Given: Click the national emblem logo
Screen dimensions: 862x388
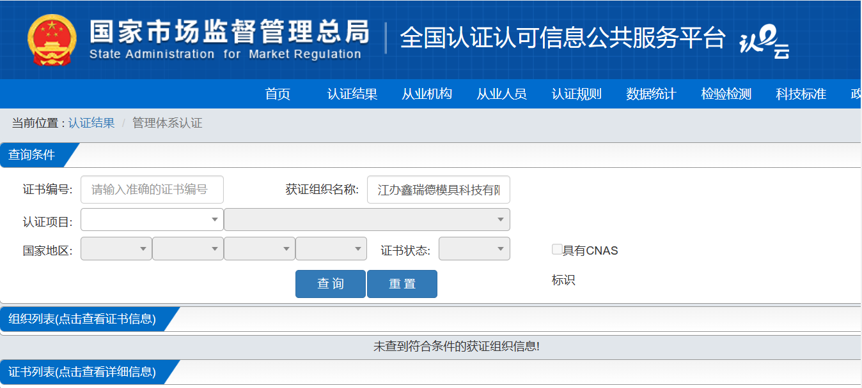Looking at the screenshot, I should pos(52,39).
